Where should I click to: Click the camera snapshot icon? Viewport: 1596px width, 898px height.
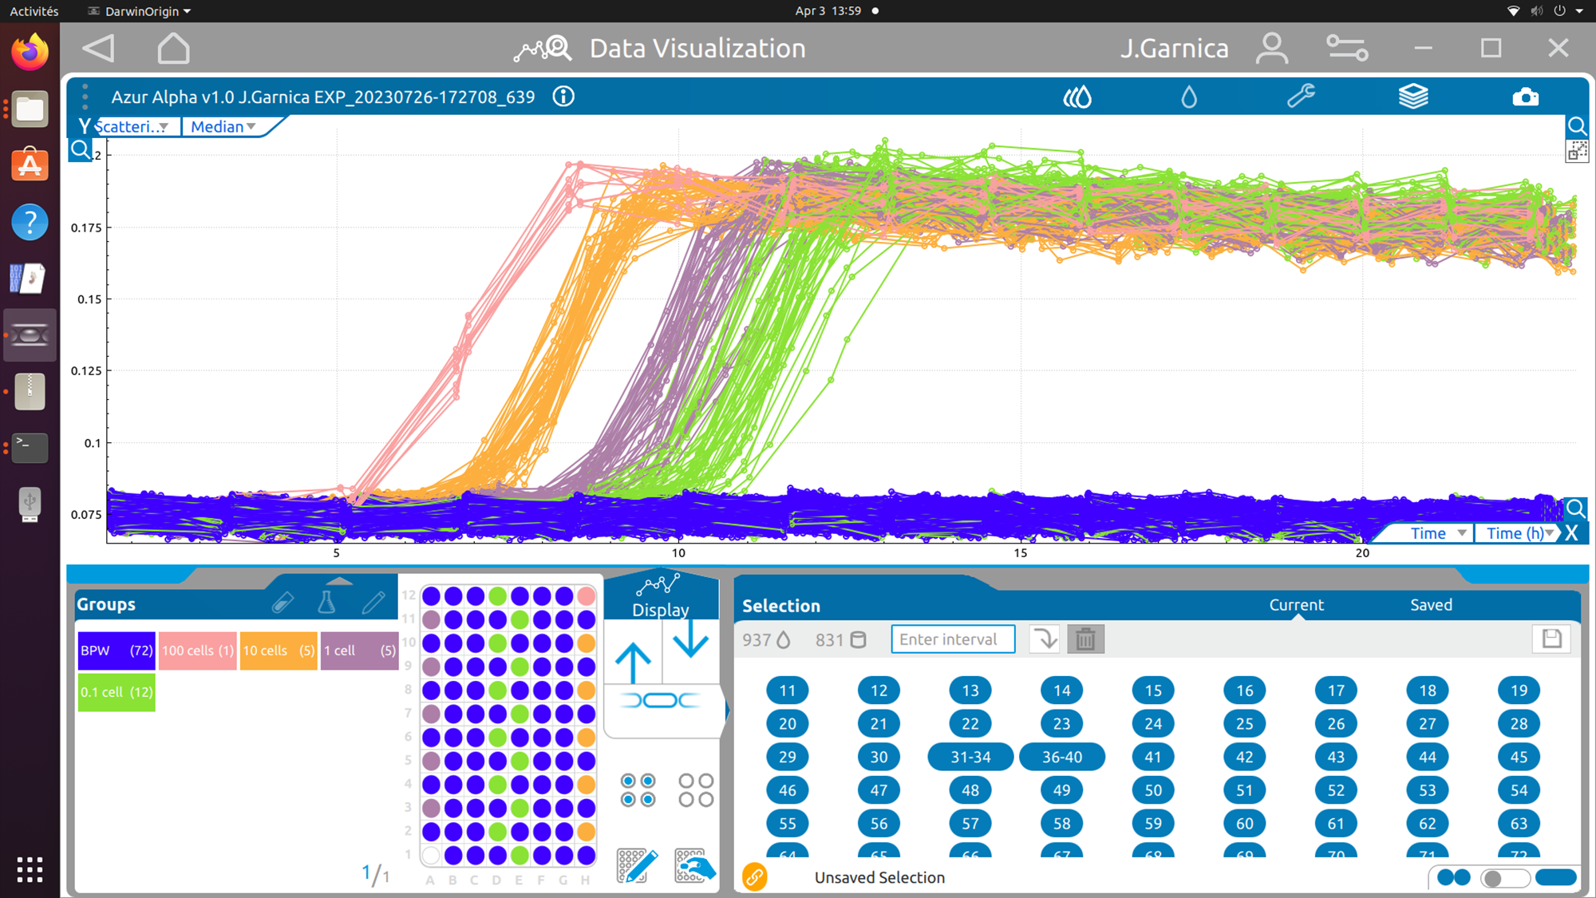coord(1525,97)
